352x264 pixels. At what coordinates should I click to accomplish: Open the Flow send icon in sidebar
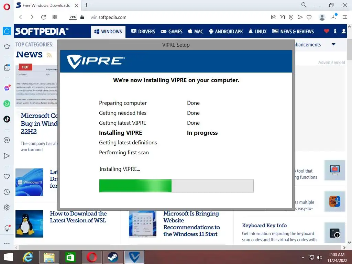[7, 156]
